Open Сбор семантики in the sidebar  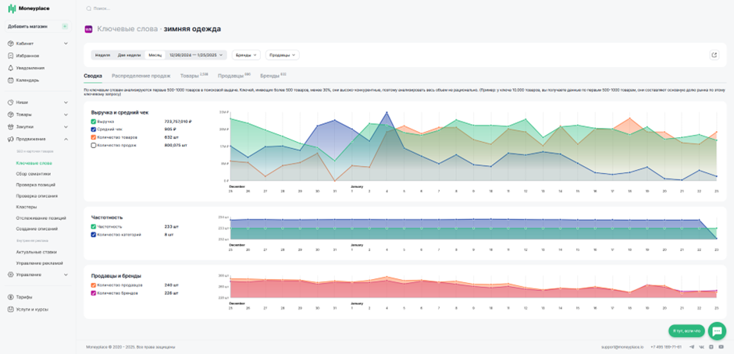tap(34, 174)
